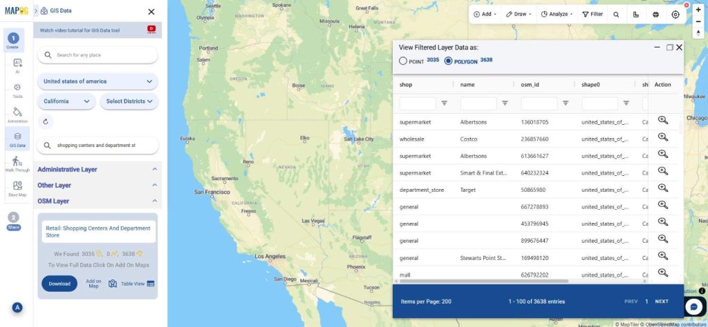Go to NEXT page of entries
Viewport: 708px width, 327px height.
(x=662, y=301)
